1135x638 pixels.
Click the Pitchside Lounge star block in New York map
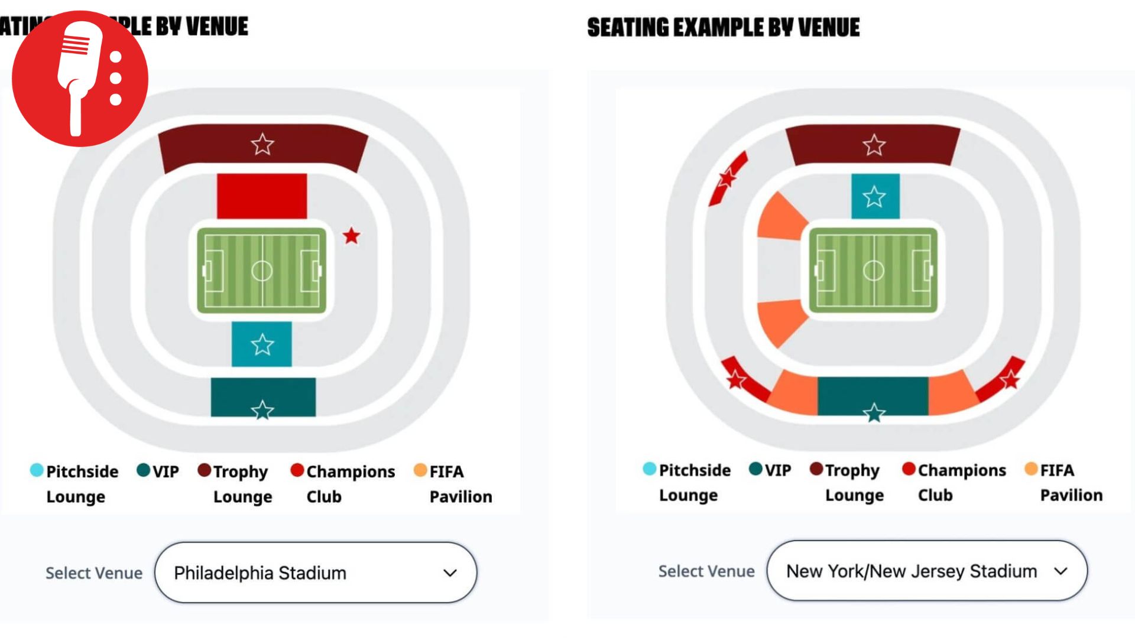[x=875, y=196]
